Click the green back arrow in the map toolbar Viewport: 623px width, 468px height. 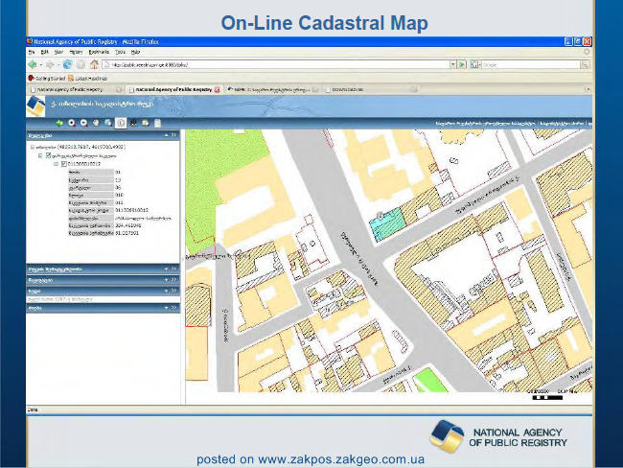coord(59,123)
